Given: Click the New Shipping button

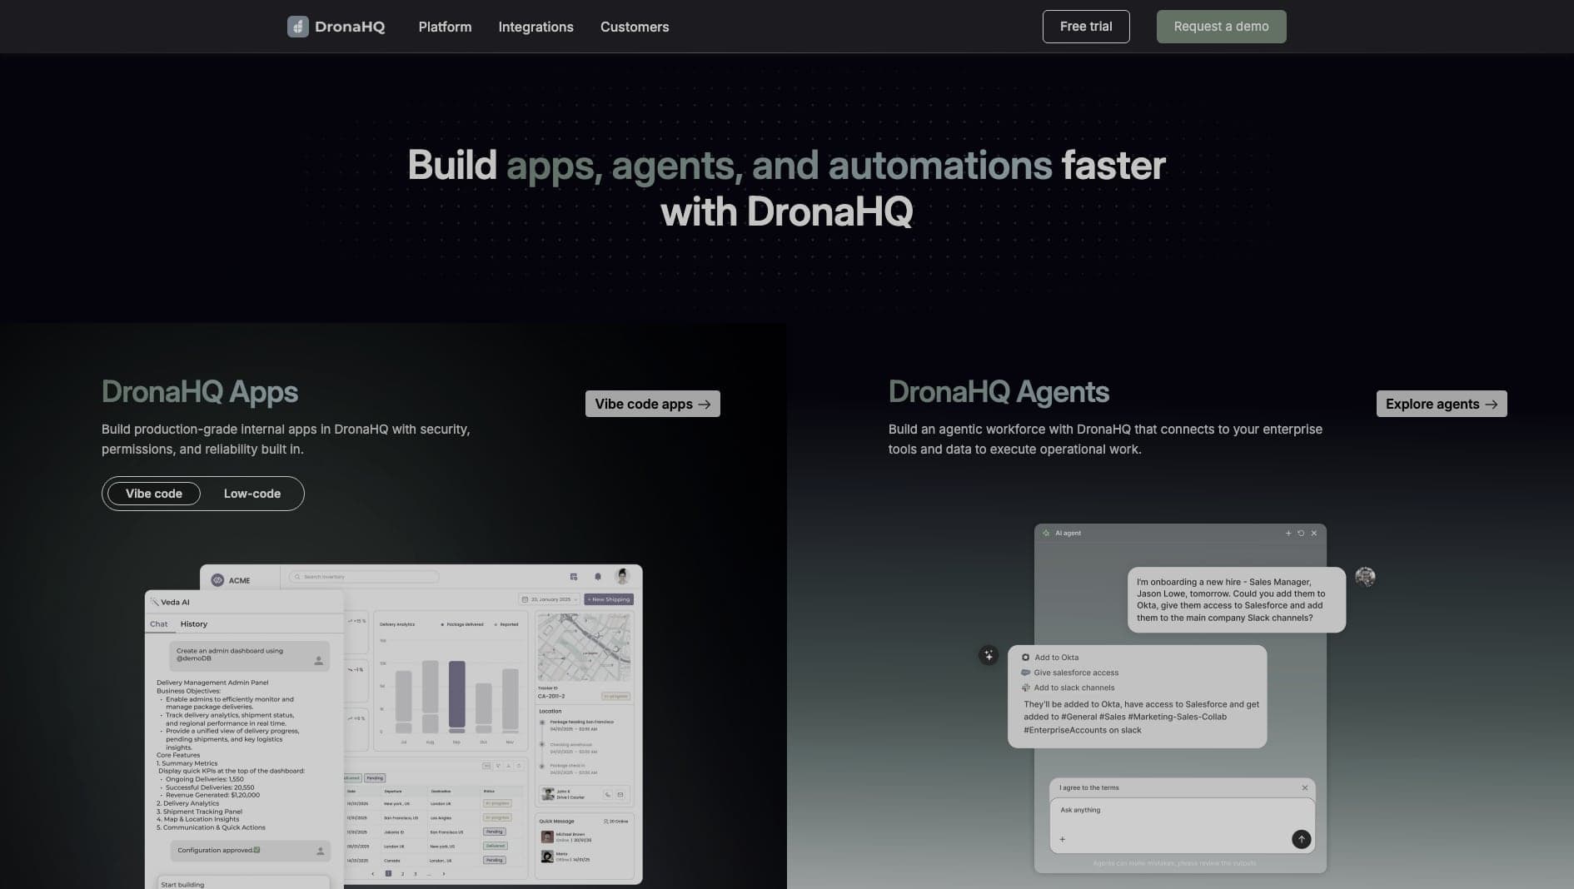Looking at the screenshot, I should pyautogui.click(x=609, y=599).
